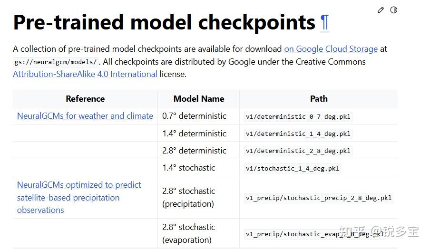Screen dimensions: 430x249
Task: Click the v1/deterministic_2_8_deg.pkl path
Action: click(298, 151)
